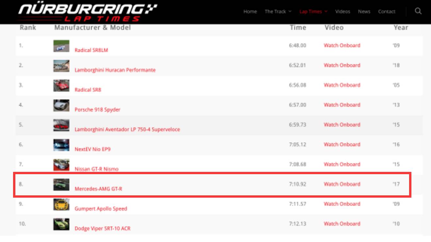Click rank number 1. in the table
Screen dimensions: 431x242
click(x=21, y=45)
